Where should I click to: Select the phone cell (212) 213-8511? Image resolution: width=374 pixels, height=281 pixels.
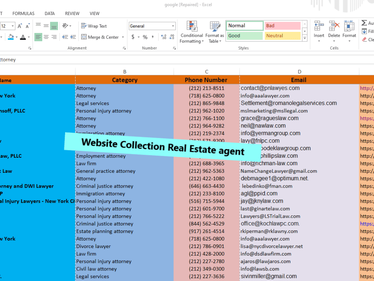[206, 88]
